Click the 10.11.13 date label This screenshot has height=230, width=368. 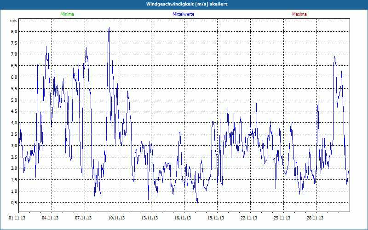point(116,218)
